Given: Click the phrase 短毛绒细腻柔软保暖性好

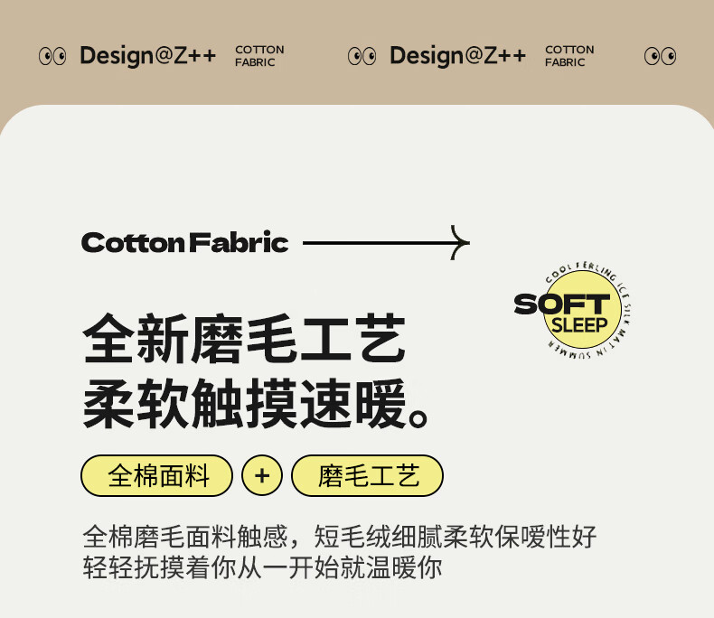Looking at the screenshot, I should [x=456, y=537].
